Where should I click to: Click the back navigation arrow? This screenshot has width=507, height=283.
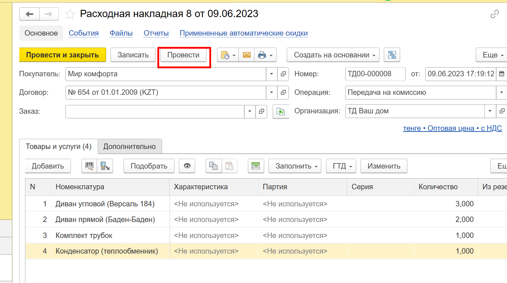coord(29,14)
